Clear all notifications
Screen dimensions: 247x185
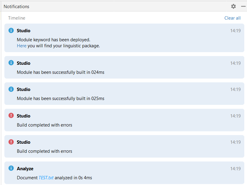pyautogui.click(x=232, y=18)
